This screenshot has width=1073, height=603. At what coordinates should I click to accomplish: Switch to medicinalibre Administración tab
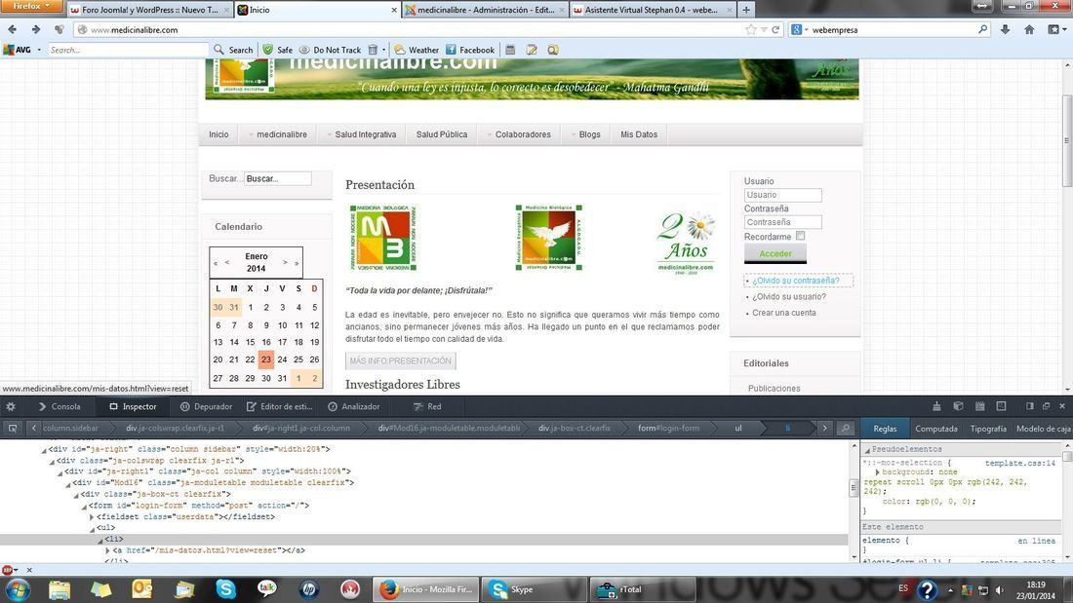(x=485, y=10)
